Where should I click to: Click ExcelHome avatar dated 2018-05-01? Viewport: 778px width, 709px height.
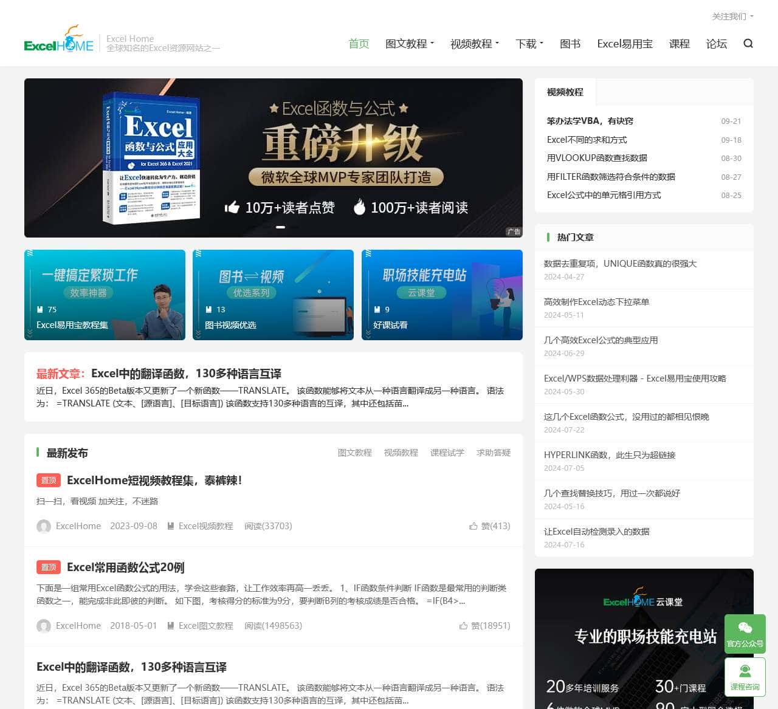pos(44,626)
